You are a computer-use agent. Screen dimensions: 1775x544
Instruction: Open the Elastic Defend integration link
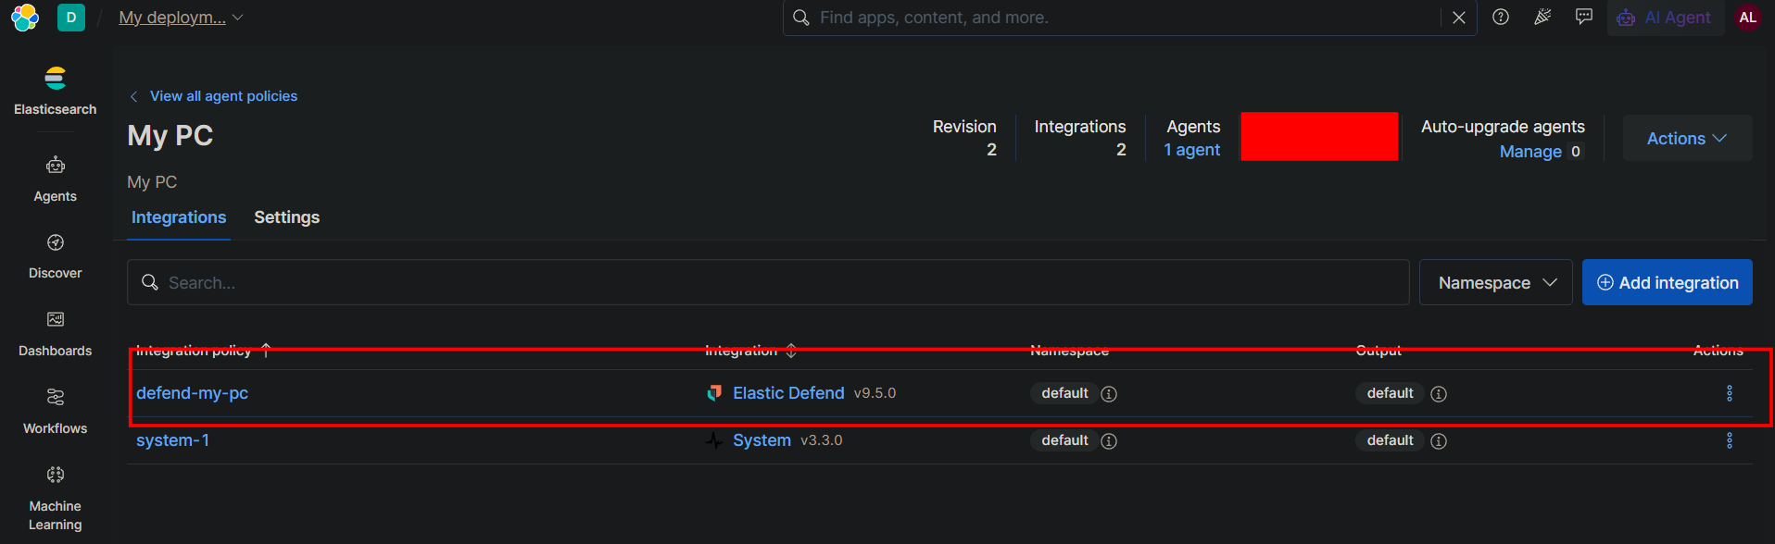point(788,393)
